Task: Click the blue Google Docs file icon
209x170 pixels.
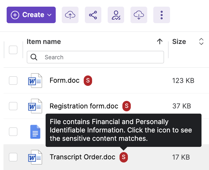Action: (35, 132)
